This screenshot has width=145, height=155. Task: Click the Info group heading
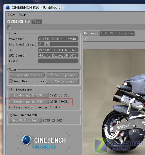coord(12,33)
